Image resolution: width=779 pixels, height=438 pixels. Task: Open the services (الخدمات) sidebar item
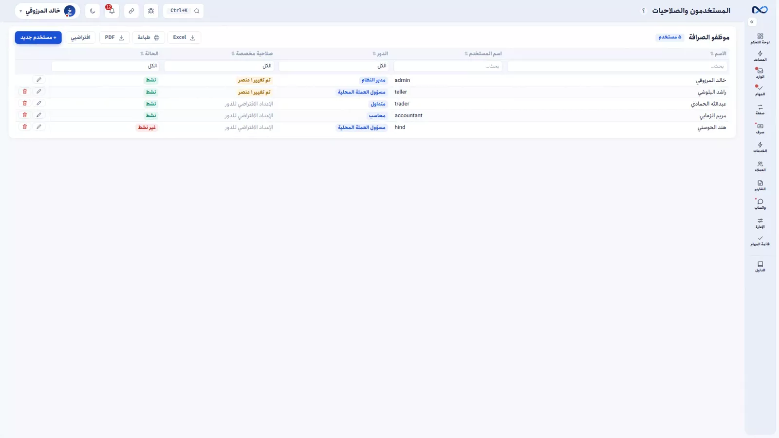760,147
